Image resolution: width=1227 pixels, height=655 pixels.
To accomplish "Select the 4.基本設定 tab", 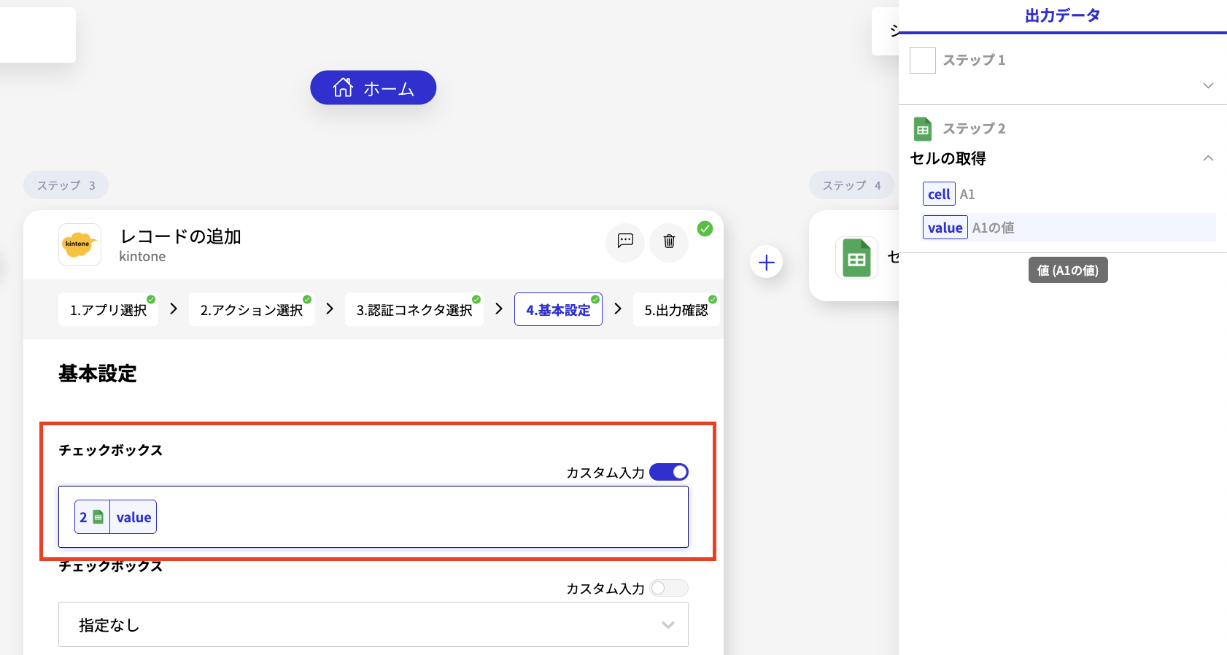I will tap(558, 310).
